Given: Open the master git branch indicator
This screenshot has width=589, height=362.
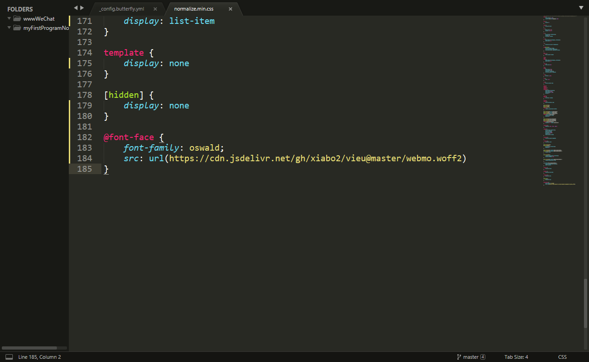Looking at the screenshot, I should point(471,357).
